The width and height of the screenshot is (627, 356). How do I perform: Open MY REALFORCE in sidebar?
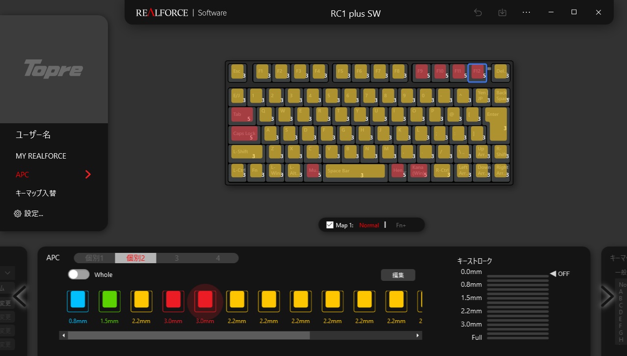point(41,156)
